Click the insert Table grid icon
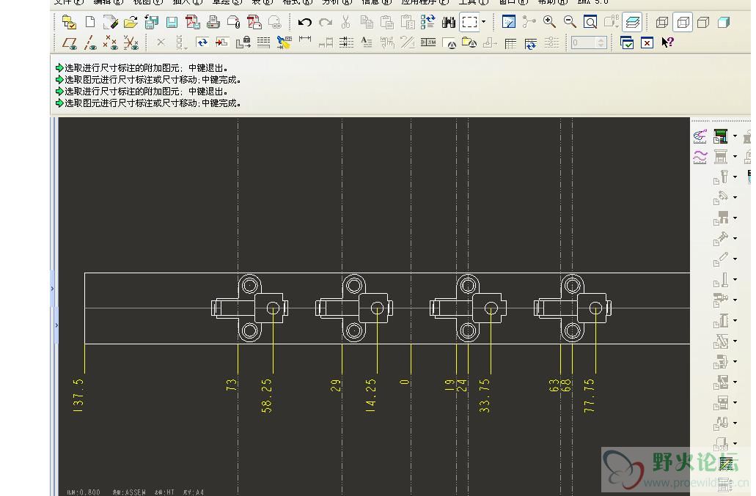Screen dimensions: 756x496 tap(510, 43)
